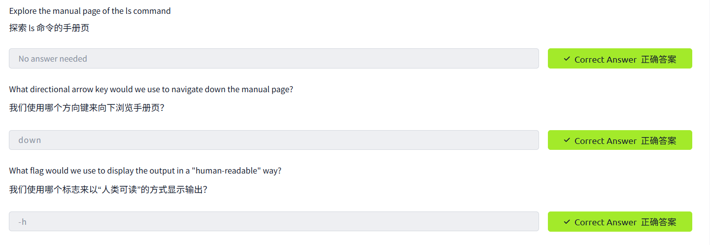
Task: Click the Chinese line '探索 ls 命令的手册页'
Action: click(x=49, y=28)
